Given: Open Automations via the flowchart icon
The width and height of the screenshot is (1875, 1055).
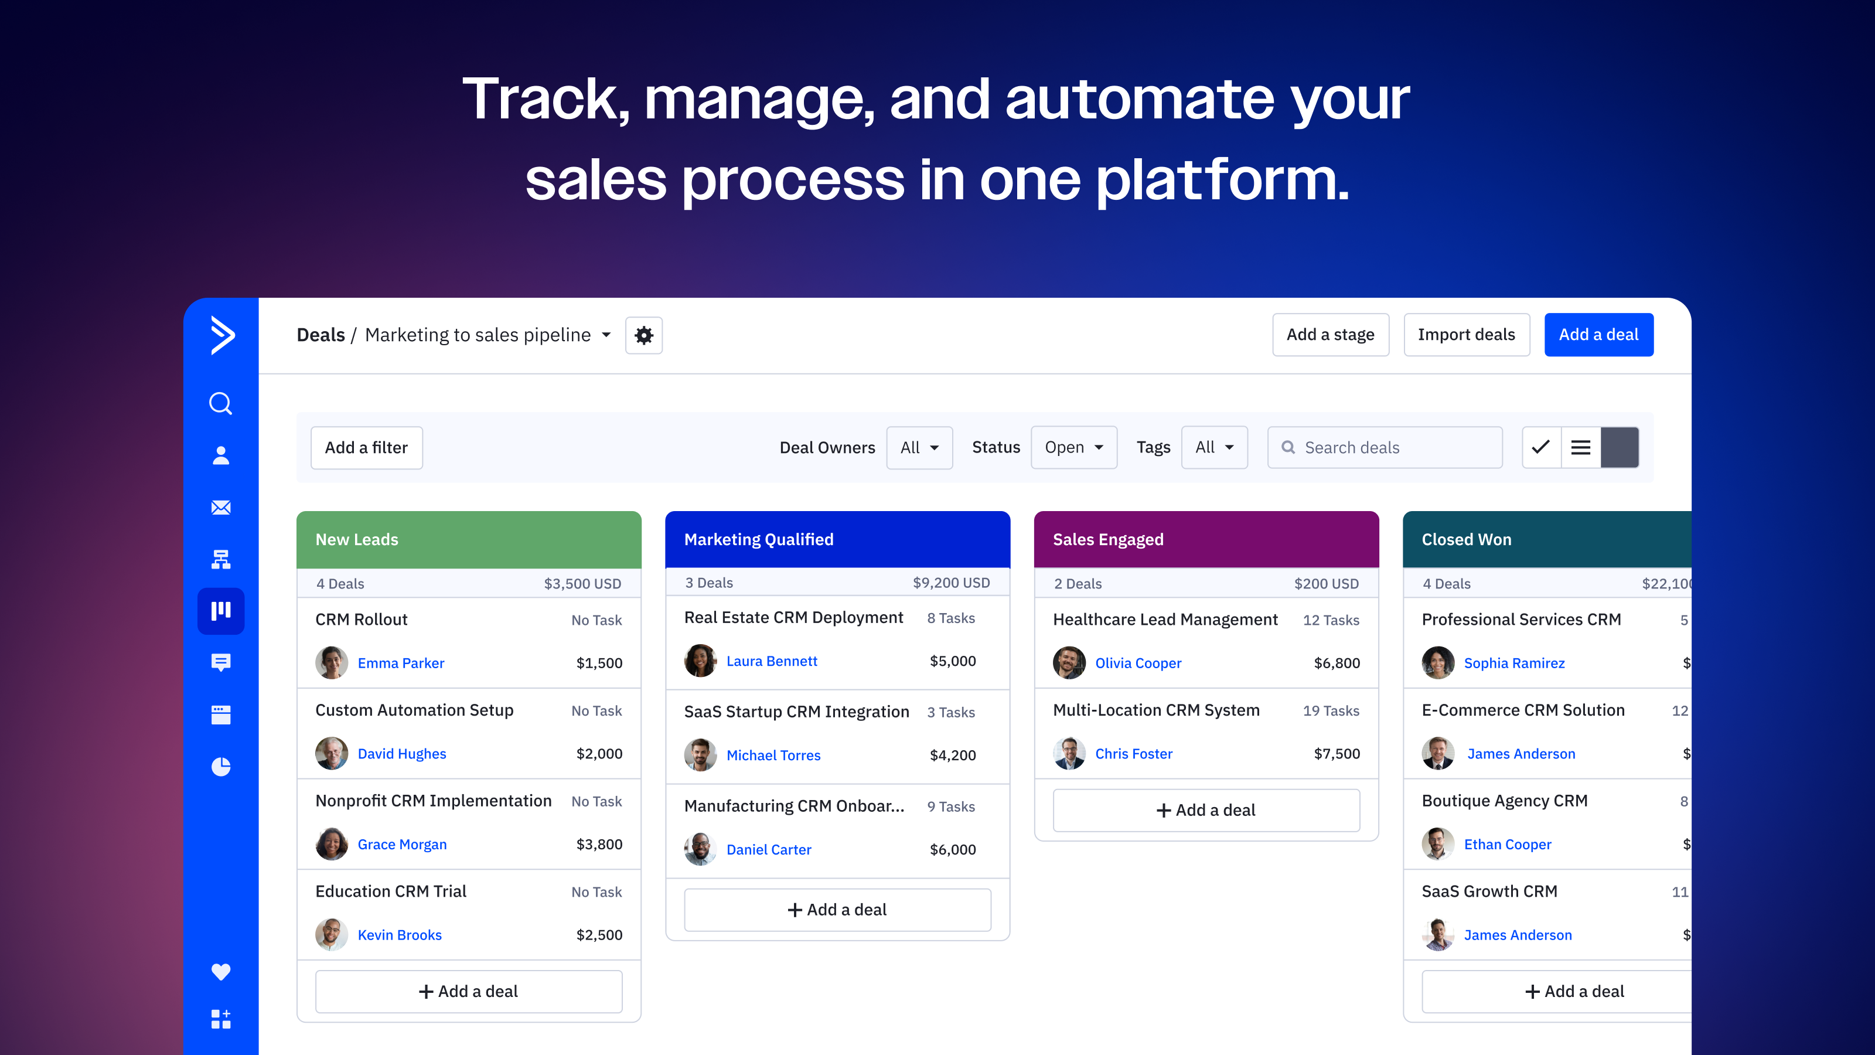Looking at the screenshot, I should (x=220, y=559).
